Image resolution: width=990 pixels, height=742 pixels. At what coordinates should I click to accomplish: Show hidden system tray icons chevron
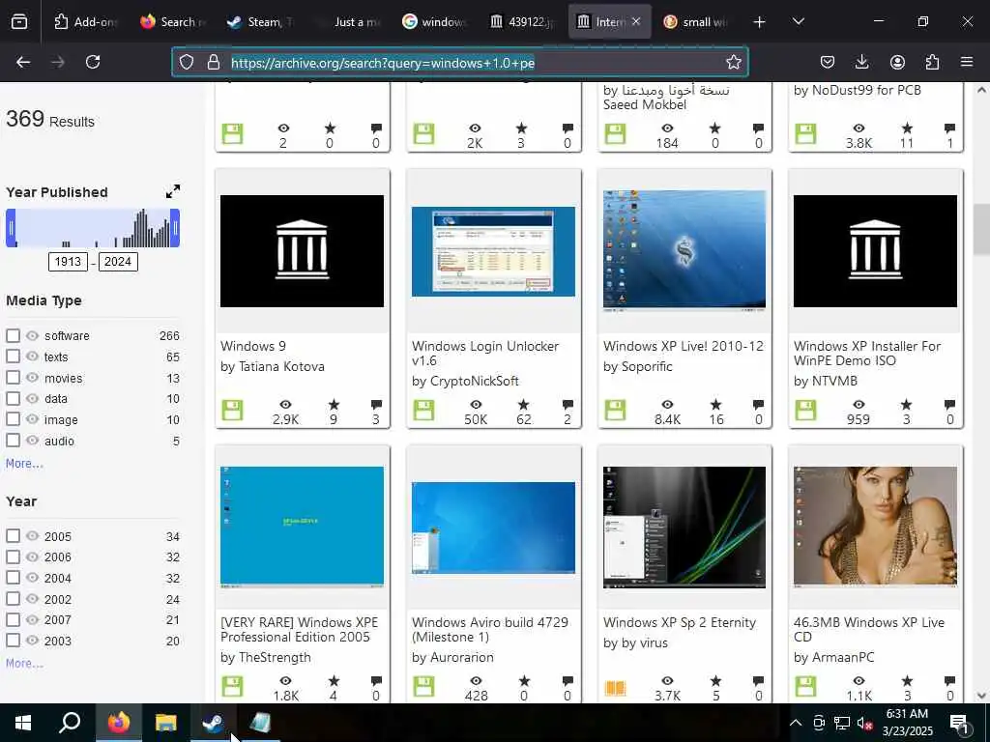pos(795,723)
